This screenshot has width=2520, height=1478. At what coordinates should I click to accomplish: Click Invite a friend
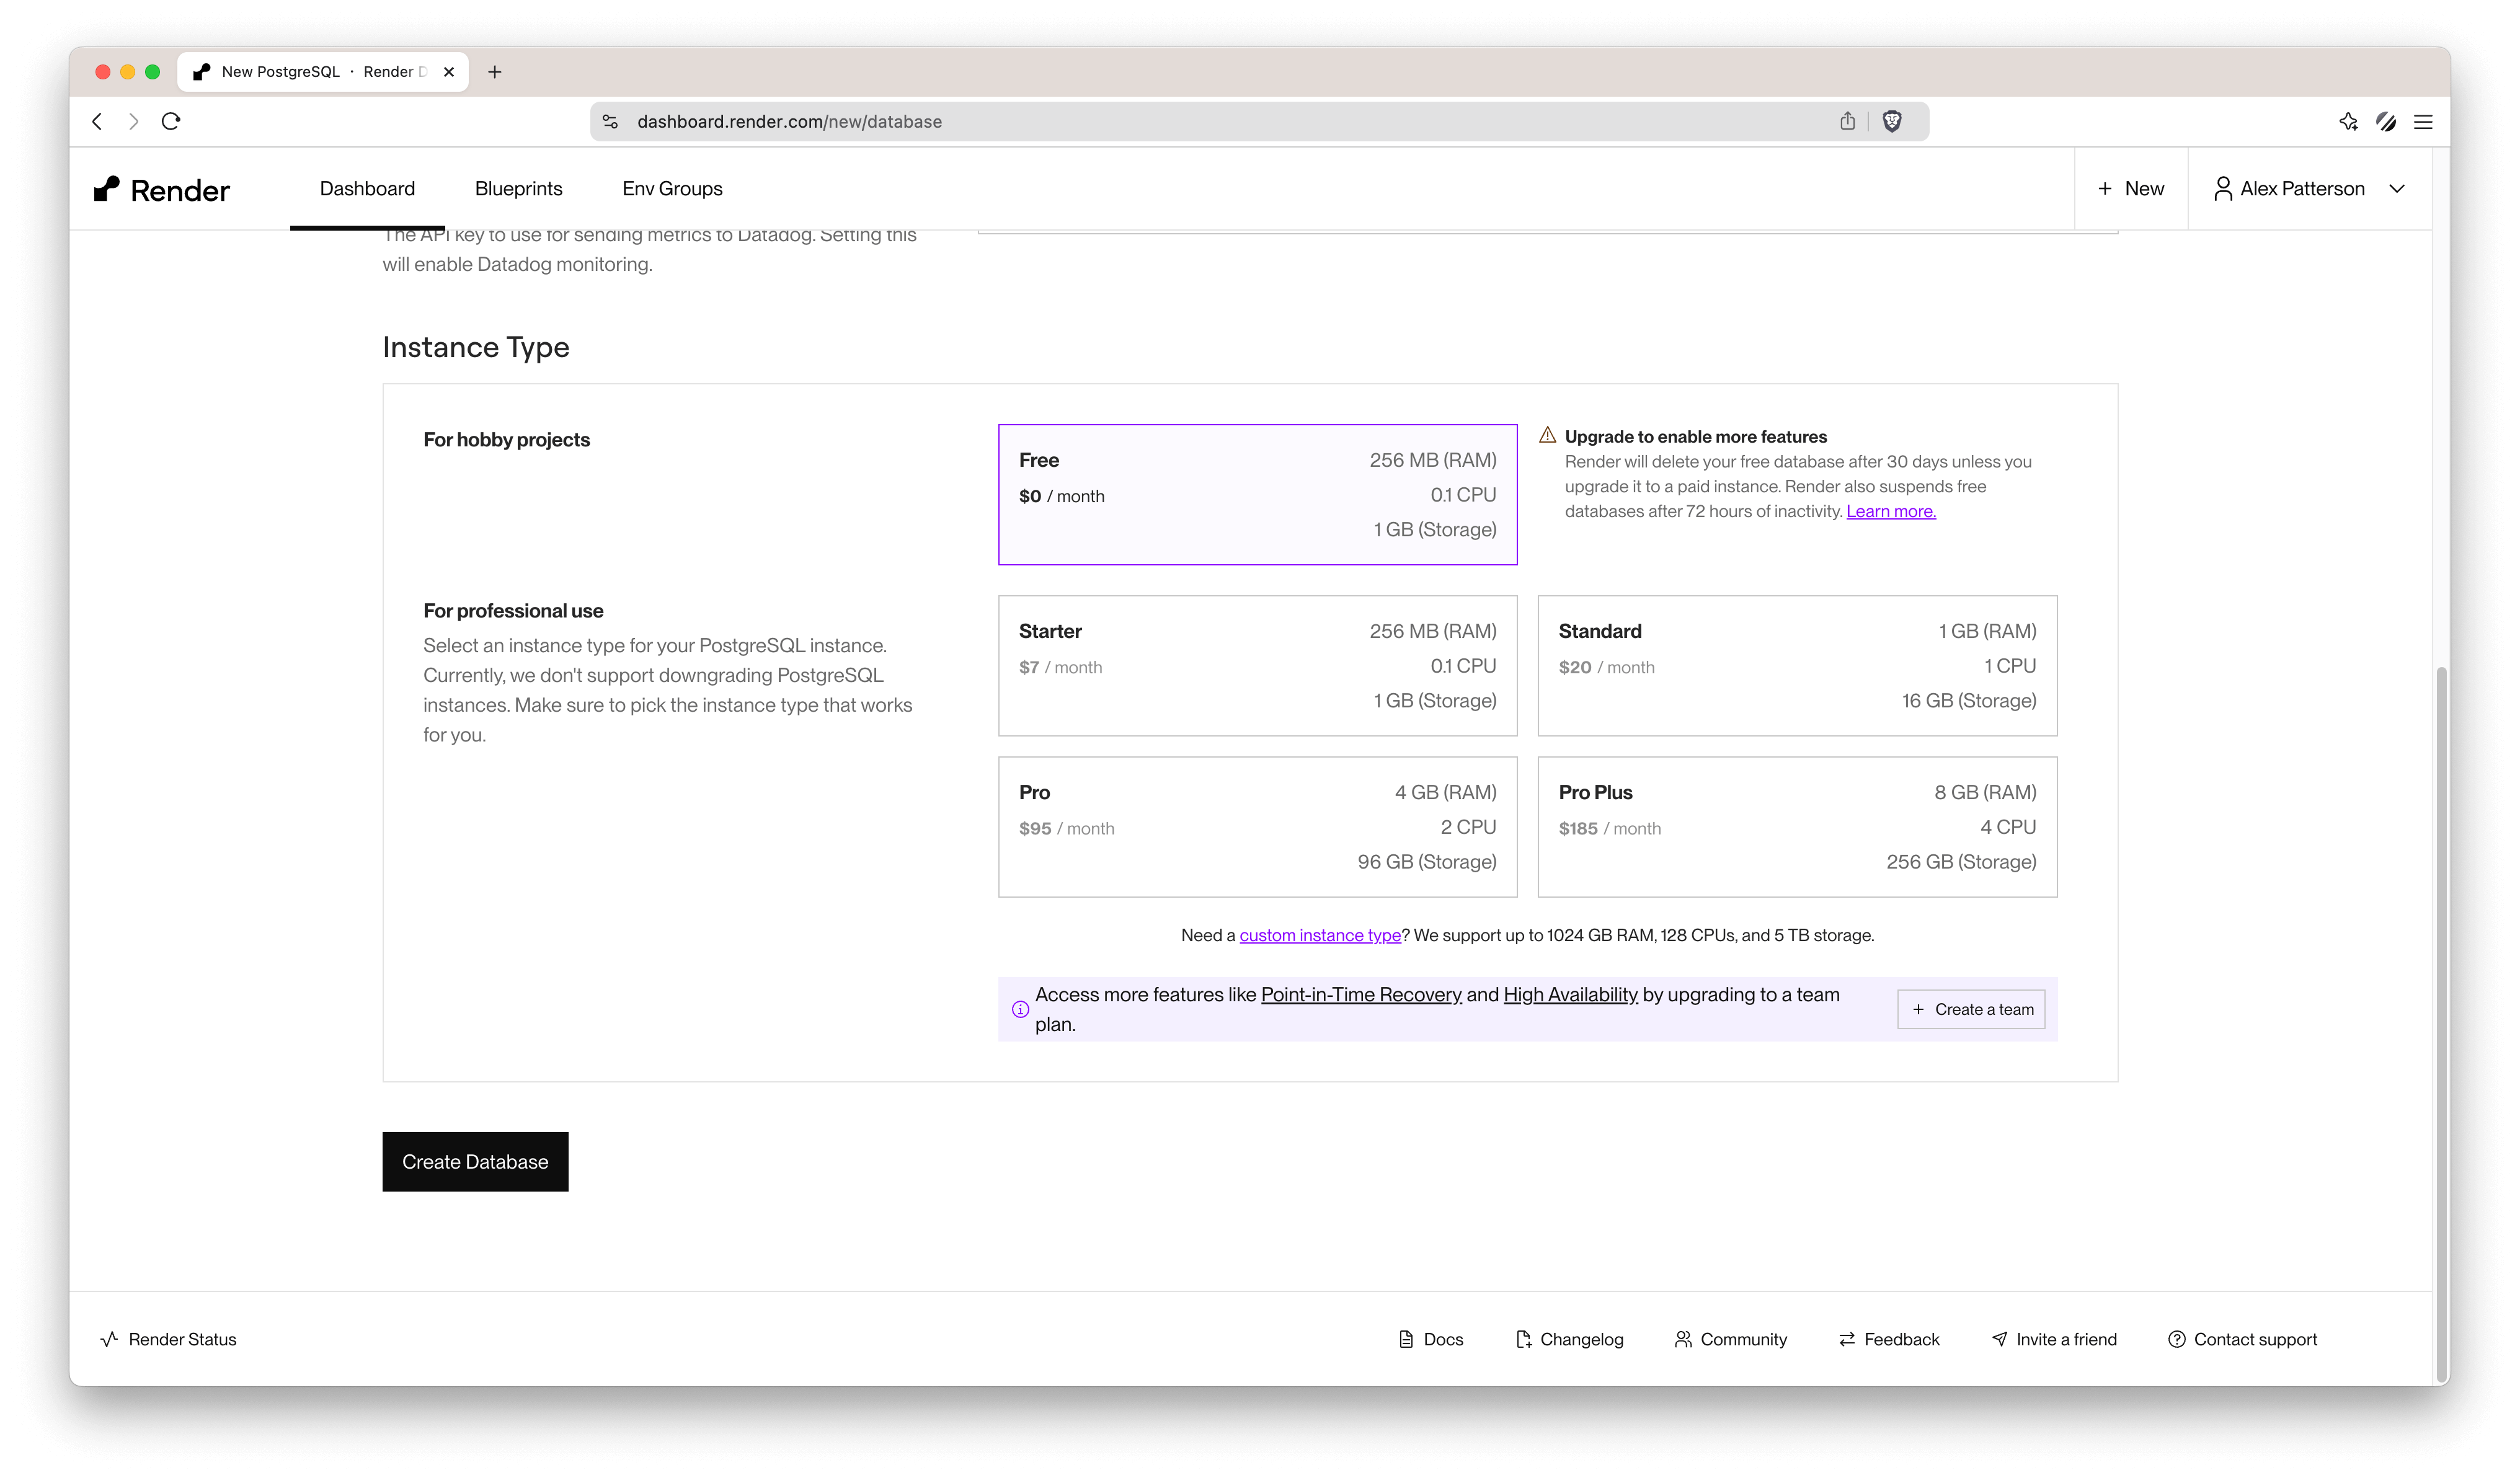(x=2054, y=1339)
